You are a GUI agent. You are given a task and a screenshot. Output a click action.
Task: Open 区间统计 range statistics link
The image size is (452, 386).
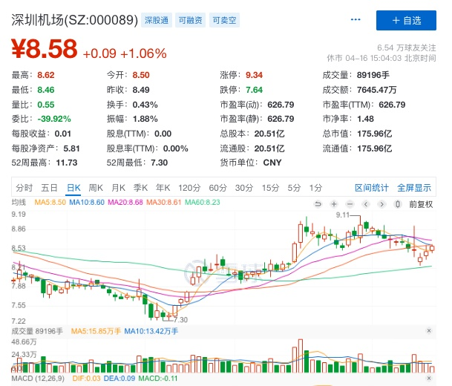click(371, 188)
